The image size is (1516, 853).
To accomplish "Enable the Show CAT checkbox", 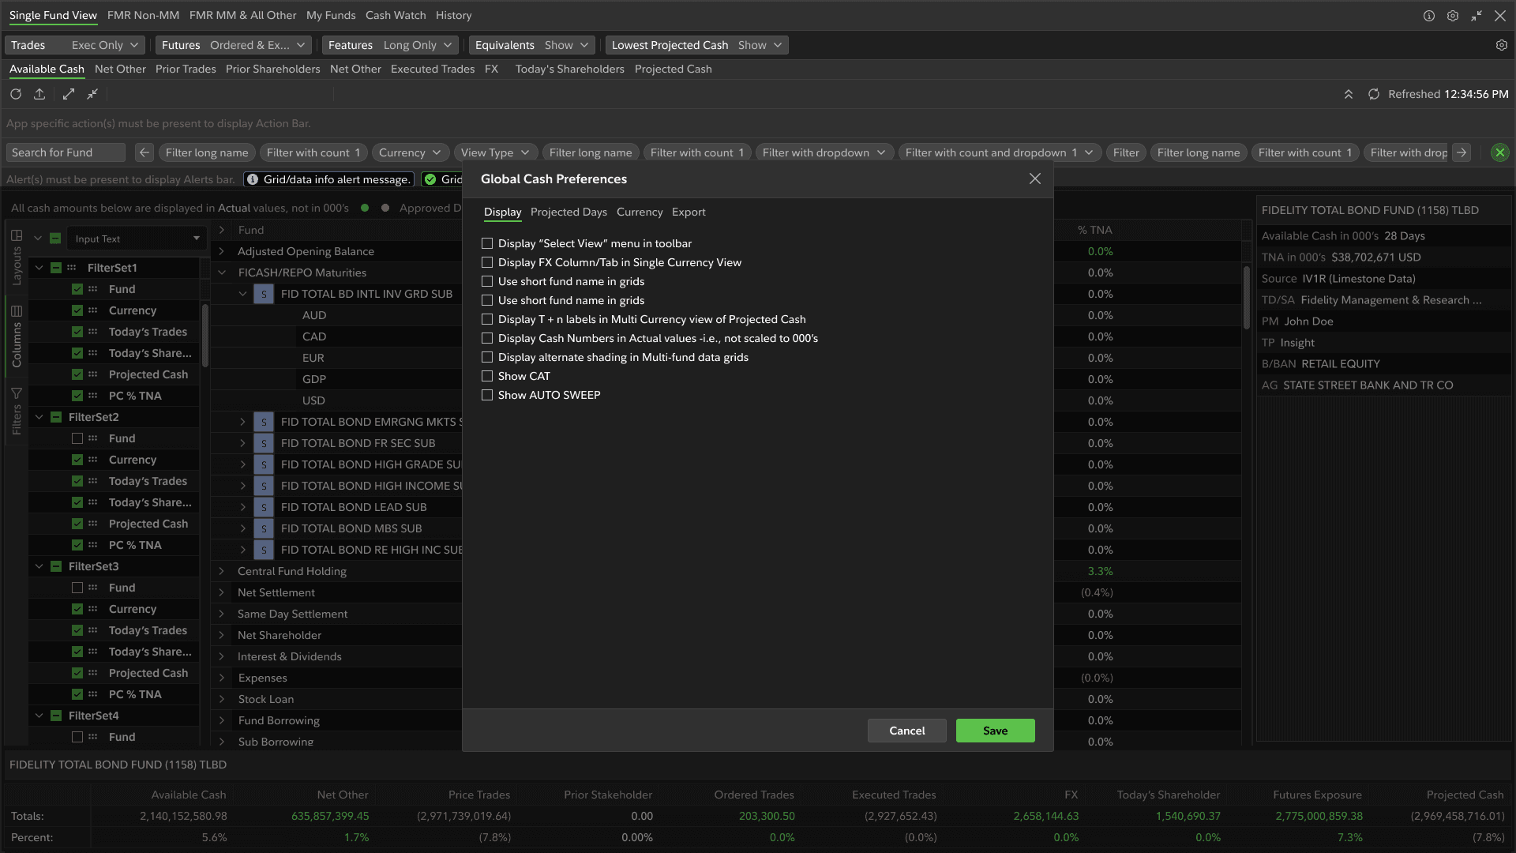I will pyautogui.click(x=487, y=376).
